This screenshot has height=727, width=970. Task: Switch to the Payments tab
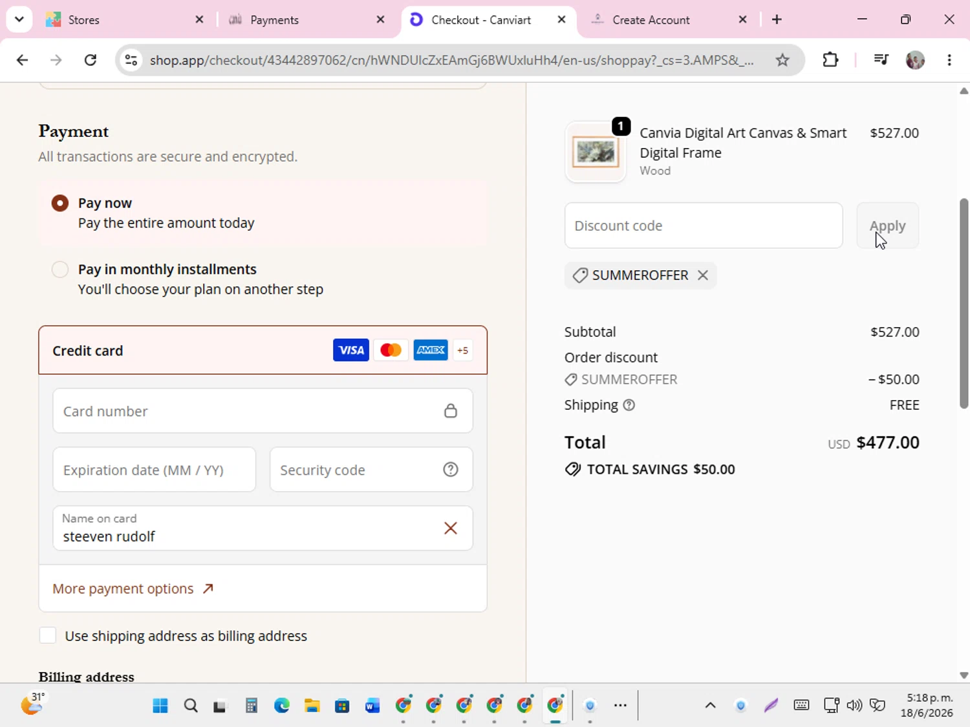(x=307, y=19)
